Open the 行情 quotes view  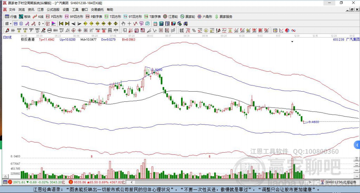pyautogui.click(x=11, y=16)
